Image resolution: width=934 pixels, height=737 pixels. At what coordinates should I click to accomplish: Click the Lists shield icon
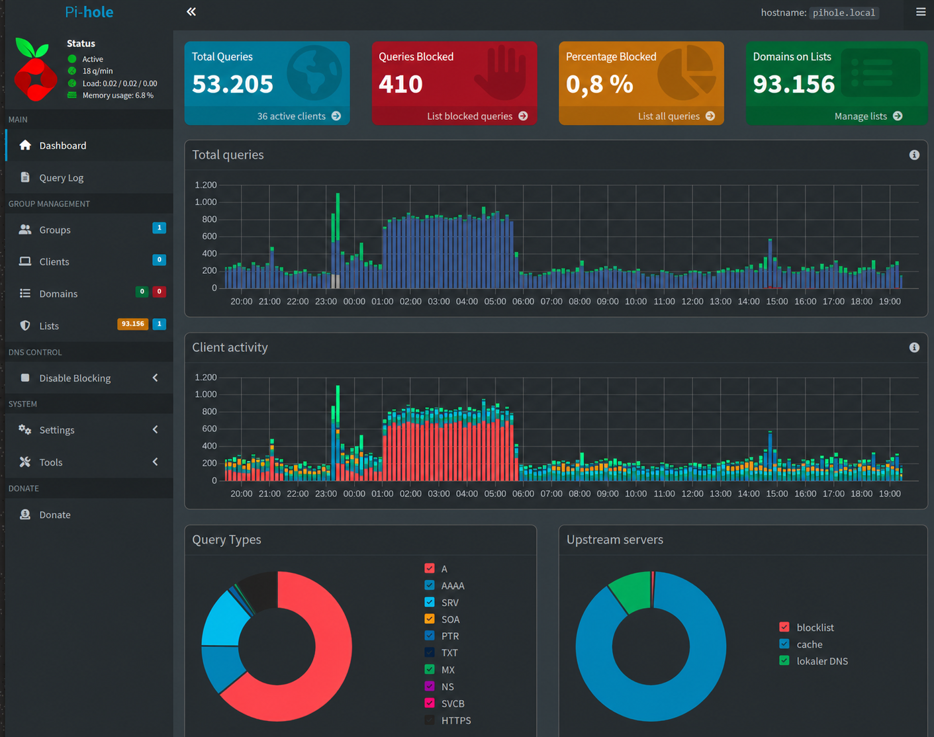(x=25, y=325)
